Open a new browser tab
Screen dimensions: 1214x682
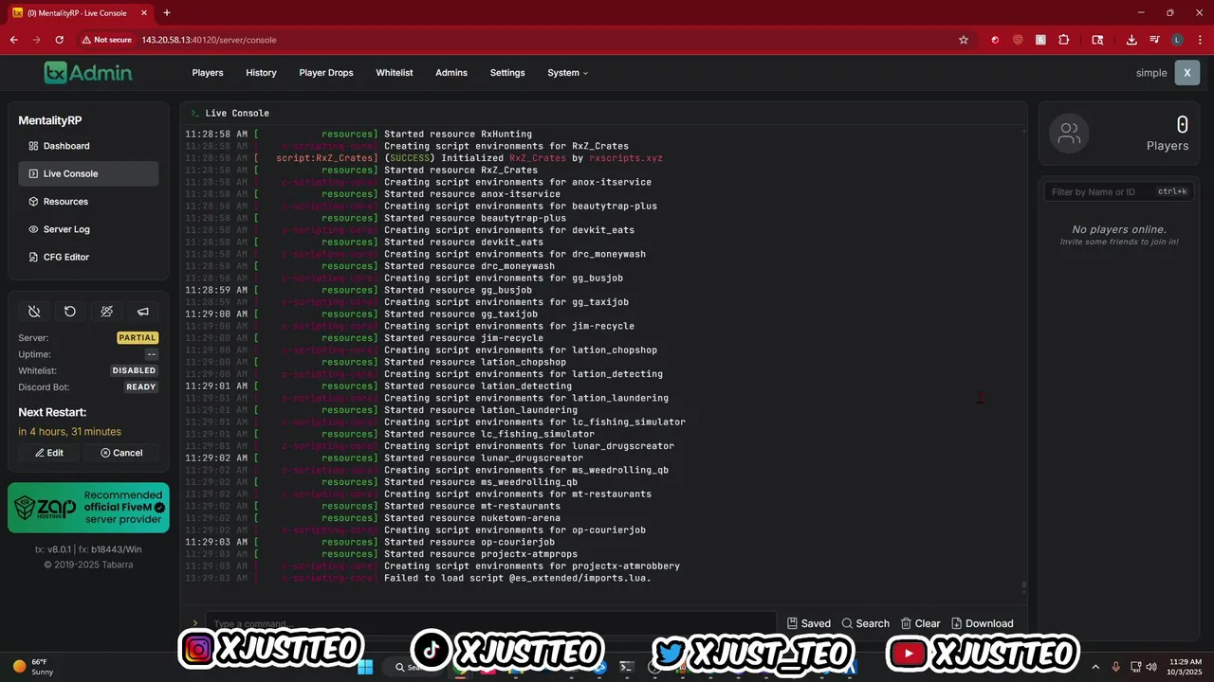click(x=167, y=12)
